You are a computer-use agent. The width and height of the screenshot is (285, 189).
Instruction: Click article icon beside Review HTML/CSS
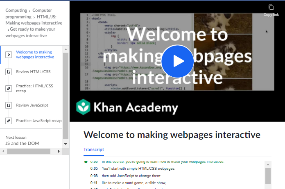point(9,72)
